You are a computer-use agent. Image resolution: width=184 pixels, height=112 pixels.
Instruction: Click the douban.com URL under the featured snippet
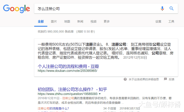68,71
